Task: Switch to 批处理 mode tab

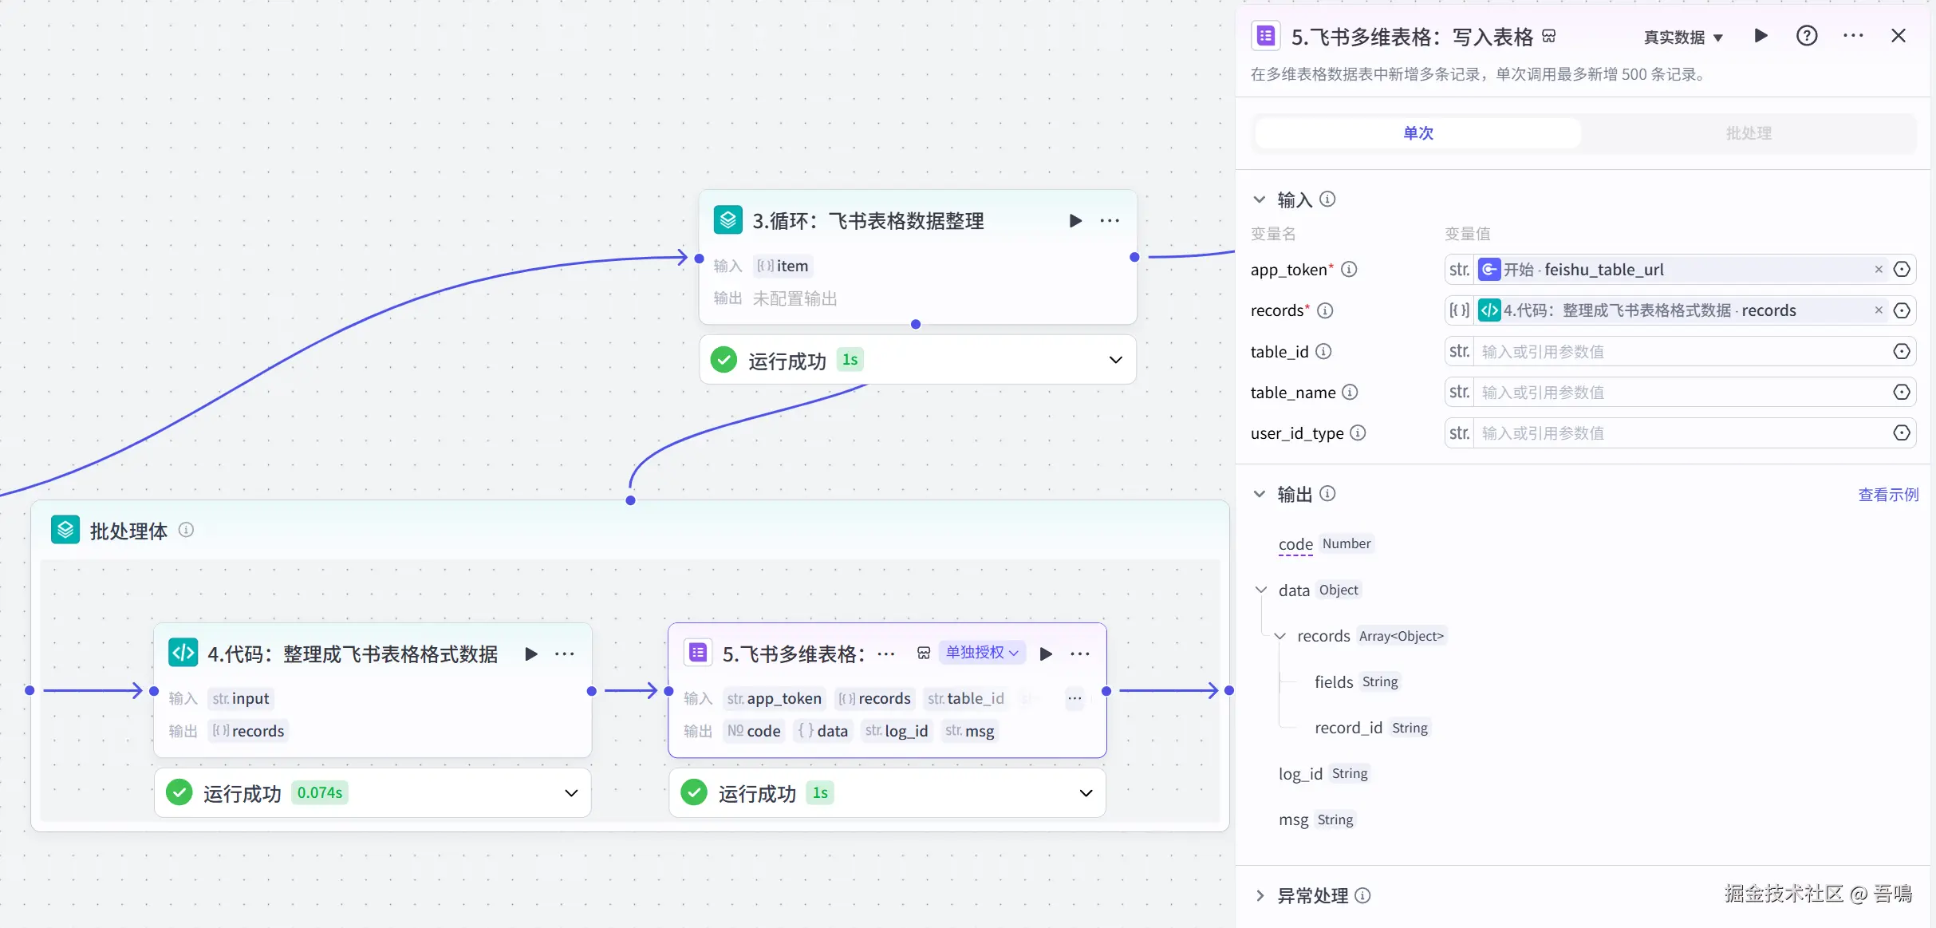Action: coord(1749,133)
